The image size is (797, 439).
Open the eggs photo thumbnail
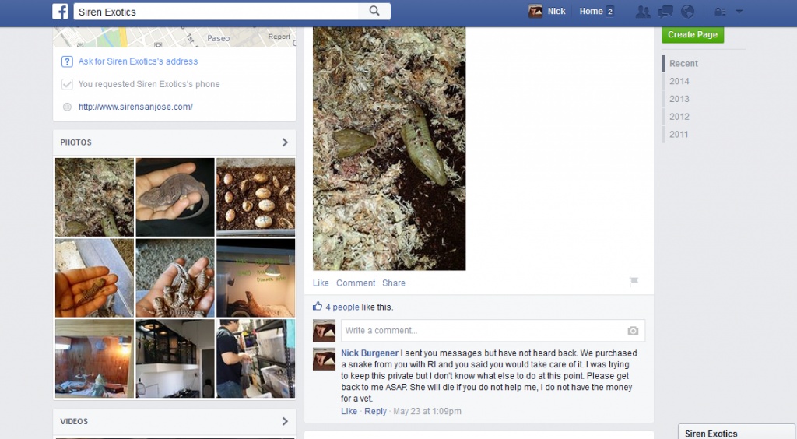coord(255,197)
